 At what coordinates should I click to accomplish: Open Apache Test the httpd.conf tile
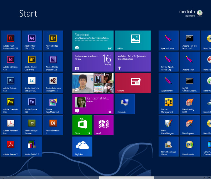(x=190, y=40)
